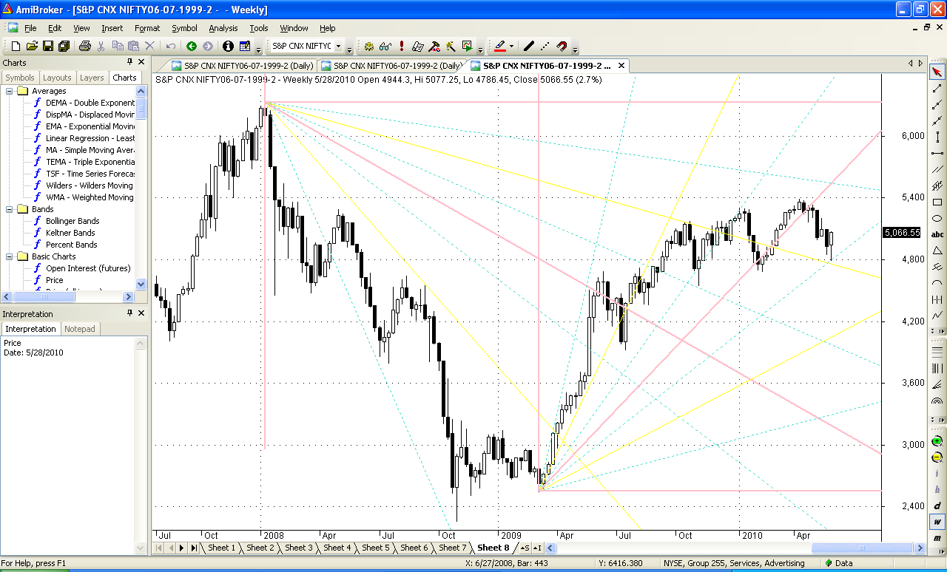Select the ray drawing tool
The image size is (947, 572).
point(937,105)
